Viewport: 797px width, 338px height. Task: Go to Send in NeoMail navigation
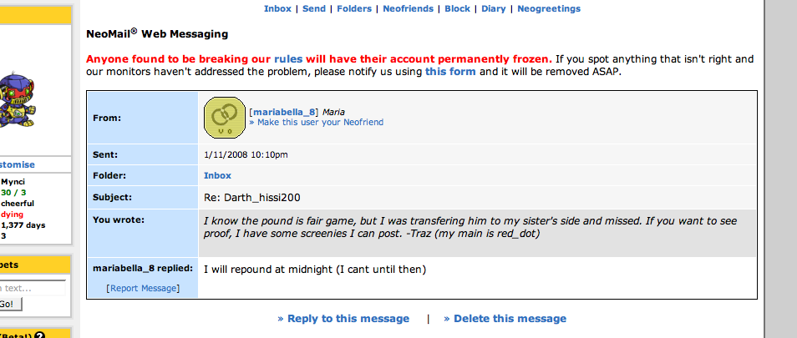coord(314,9)
